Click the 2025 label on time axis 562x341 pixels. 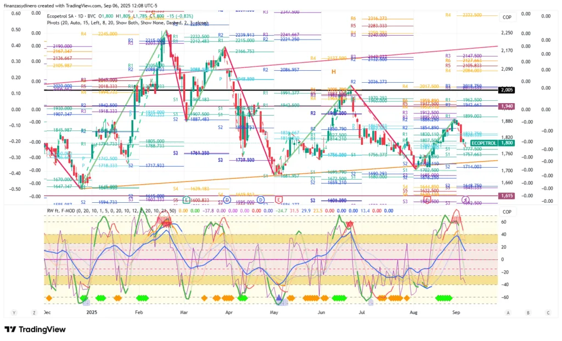[92, 312]
